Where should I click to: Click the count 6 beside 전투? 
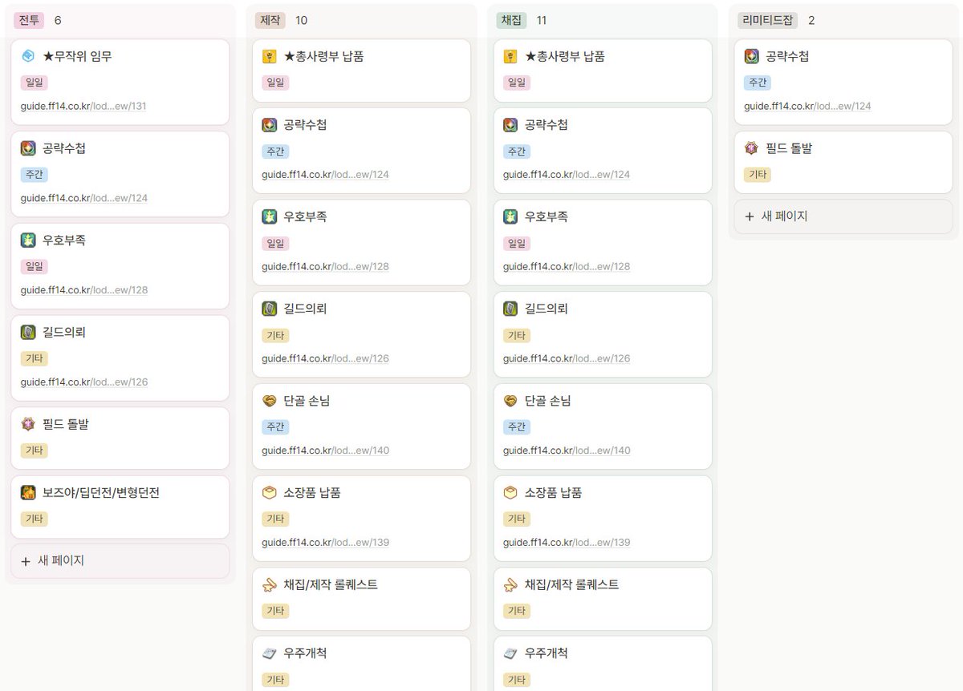[x=58, y=20]
